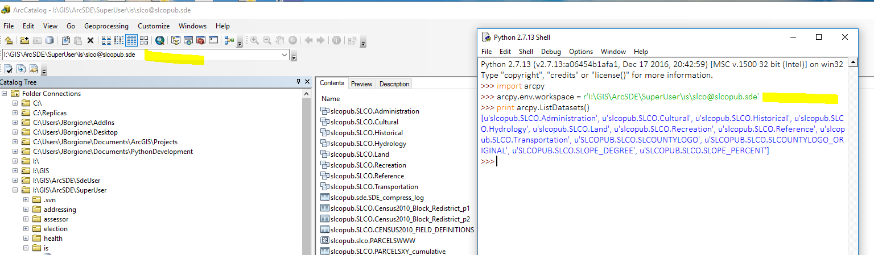Image resolution: width=874 pixels, height=255 pixels.
Task: Select slcopub.SLCO.Transportation dataset in Contents
Action: tap(369, 187)
